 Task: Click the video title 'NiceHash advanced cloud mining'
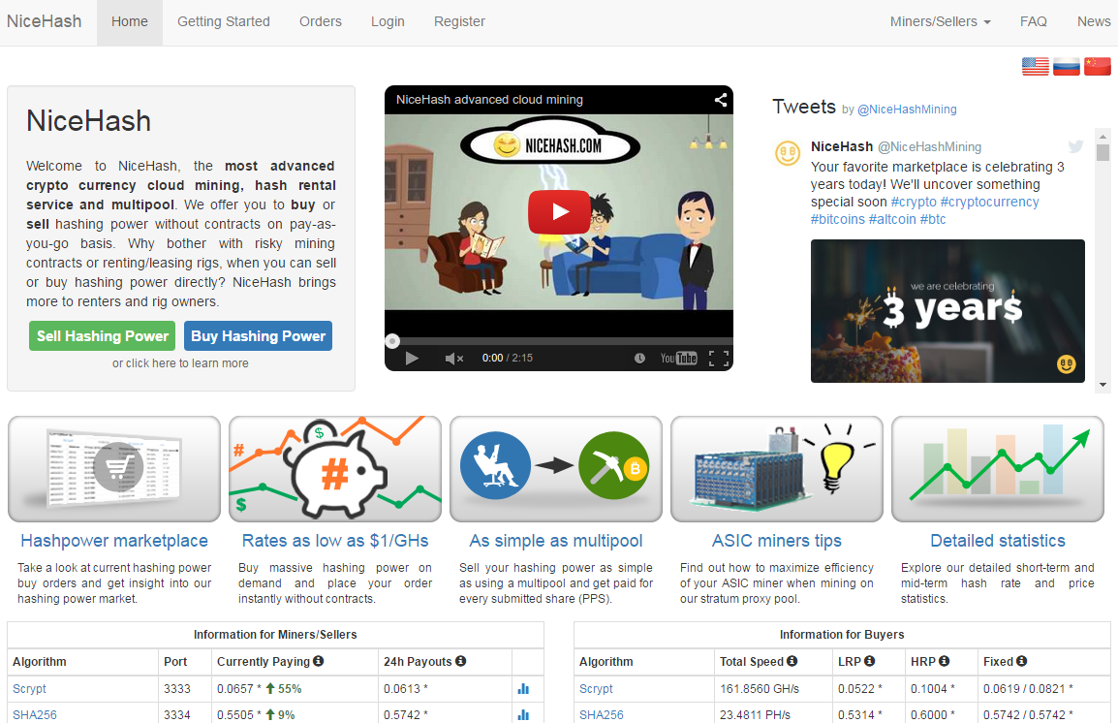490,100
